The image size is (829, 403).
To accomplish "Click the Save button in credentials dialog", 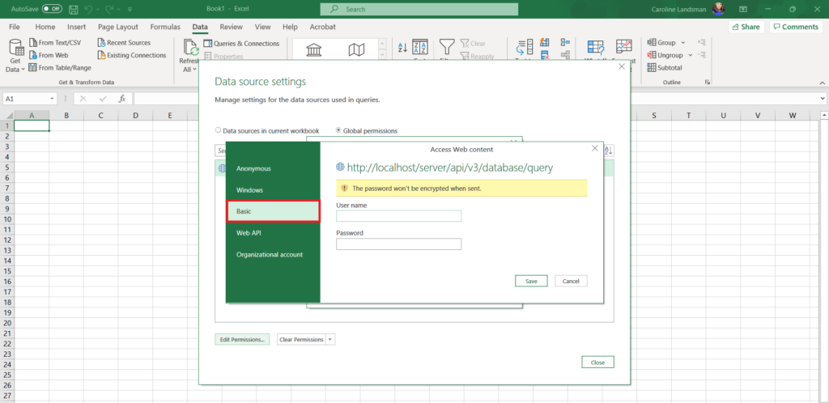I will coord(531,281).
